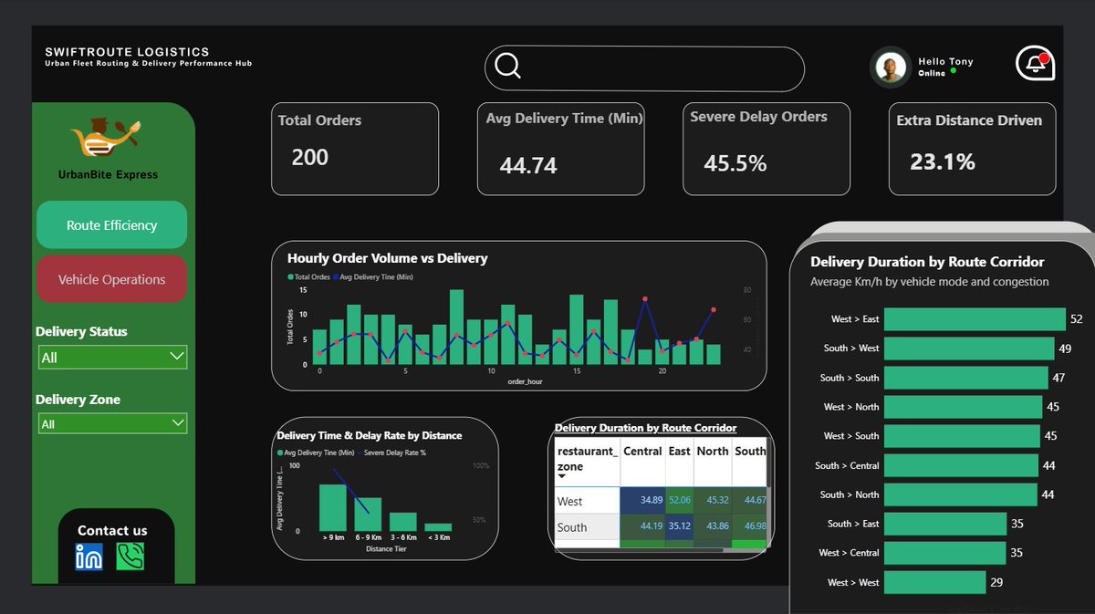
Task: Click the 3 - 6 Km distance bar
Action: [x=402, y=522]
